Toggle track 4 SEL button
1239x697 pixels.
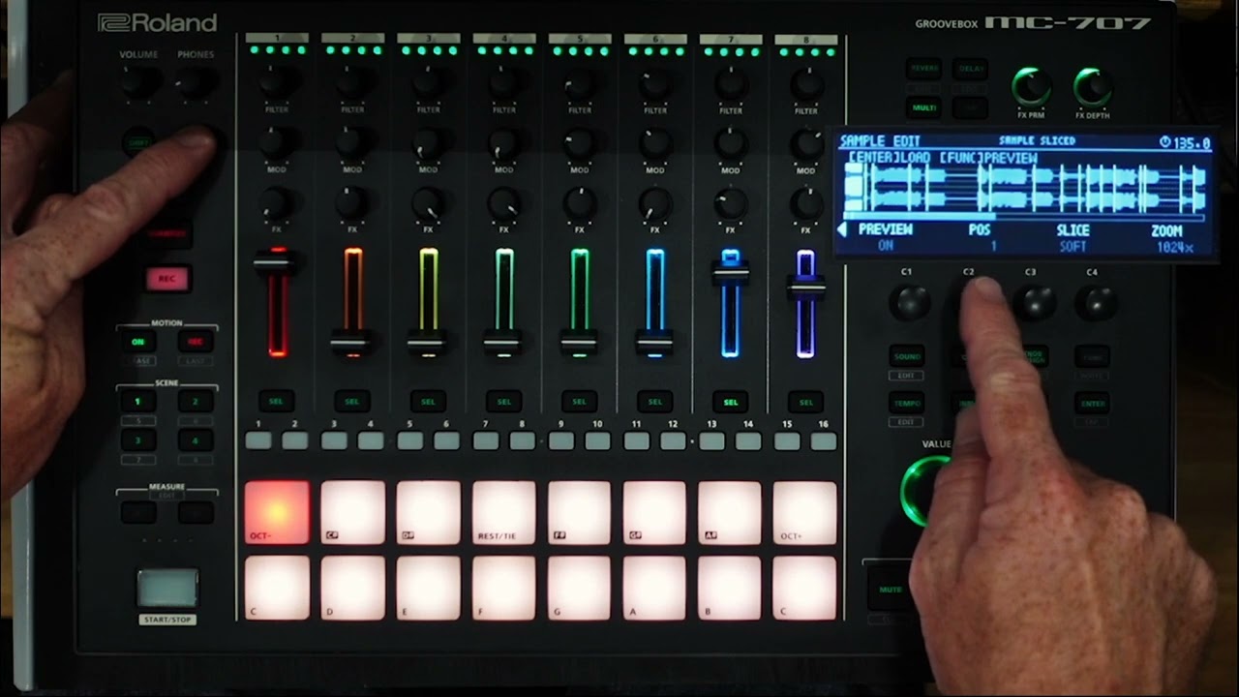(503, 401)
